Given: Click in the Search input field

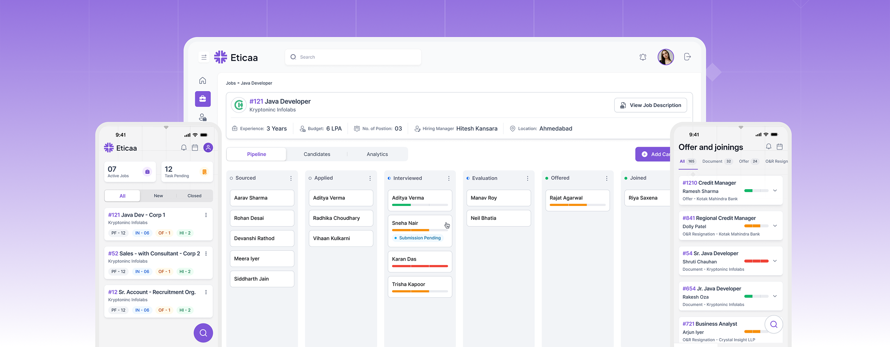Looking at the screenshot, I should 357,57.
